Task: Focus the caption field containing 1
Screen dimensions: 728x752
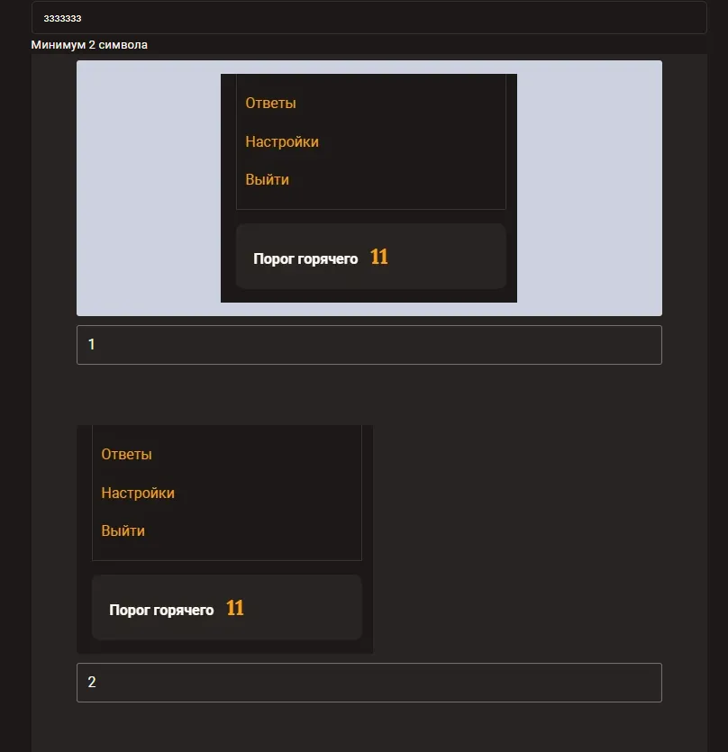Action: coord(369,345)
